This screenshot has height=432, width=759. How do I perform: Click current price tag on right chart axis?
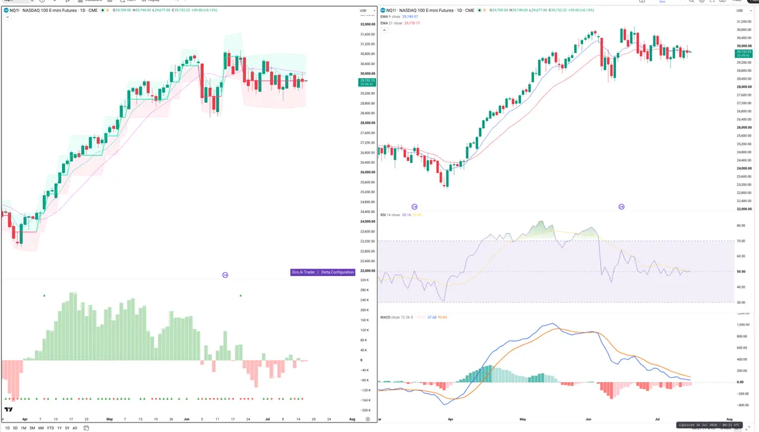(745, 54)
